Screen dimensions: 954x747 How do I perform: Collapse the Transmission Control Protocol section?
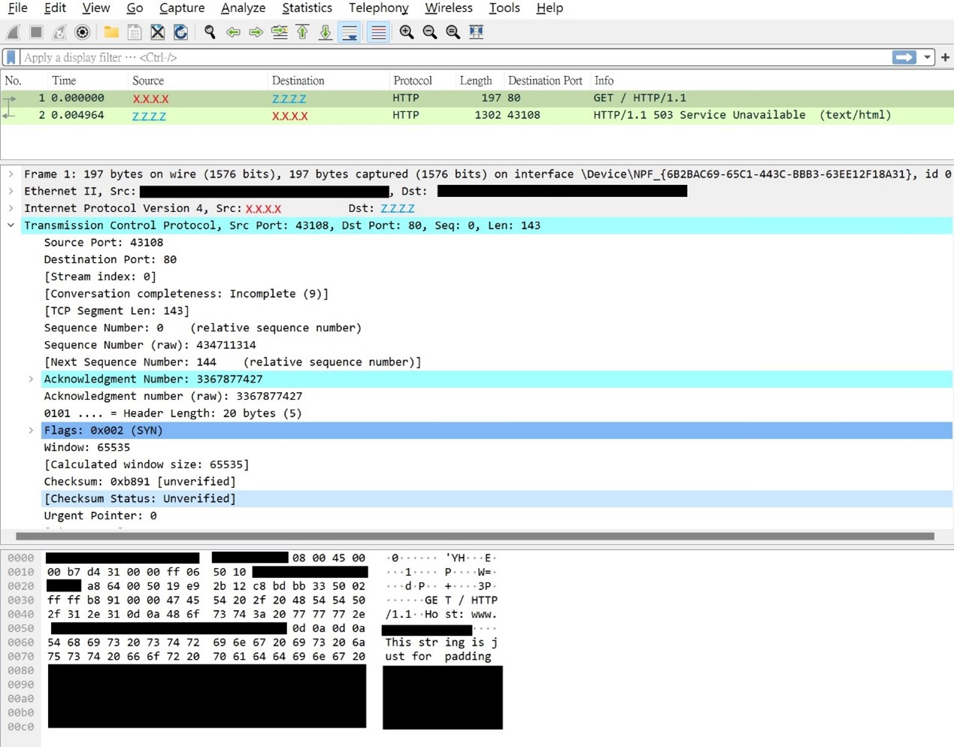(11, 225)
